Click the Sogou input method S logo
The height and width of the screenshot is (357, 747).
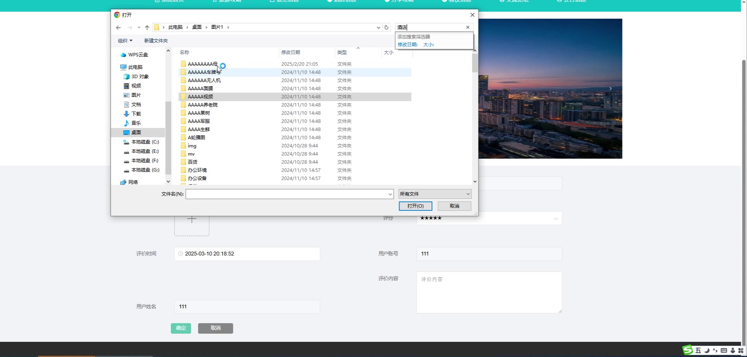coord(688,350)
